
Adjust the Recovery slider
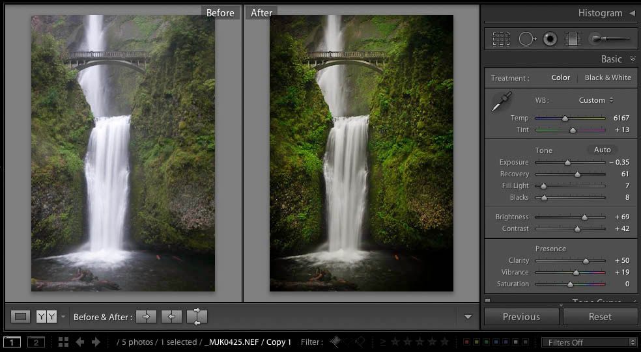click(x=577, y=174)
